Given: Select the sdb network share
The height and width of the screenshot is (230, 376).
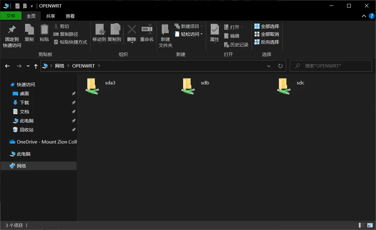Looking at the screenshot, I should 195,86.
